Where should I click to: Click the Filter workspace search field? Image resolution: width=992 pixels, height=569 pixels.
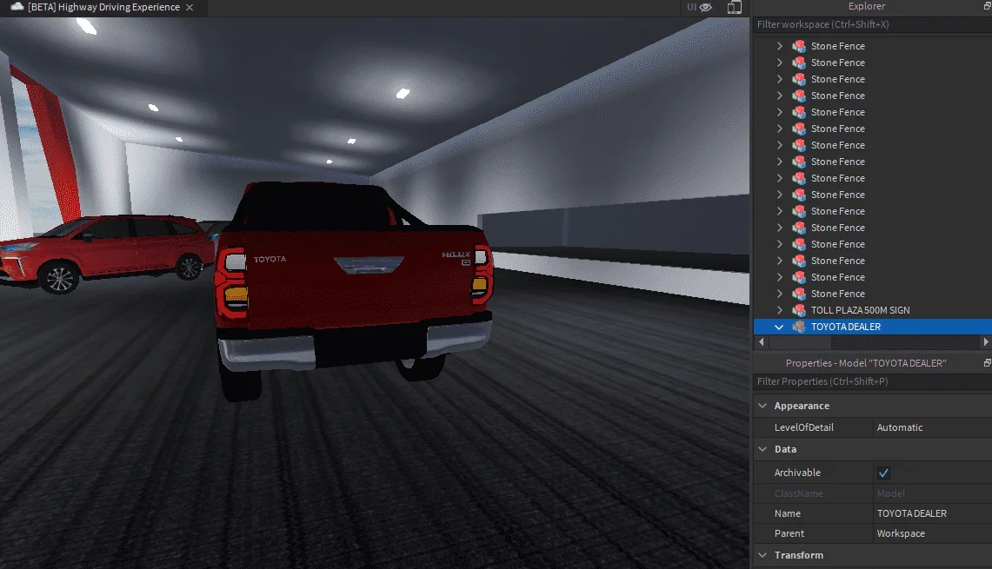coord(872,24)
